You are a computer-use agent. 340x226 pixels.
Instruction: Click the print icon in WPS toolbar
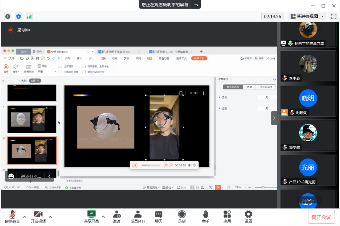(x=37, y=58)
